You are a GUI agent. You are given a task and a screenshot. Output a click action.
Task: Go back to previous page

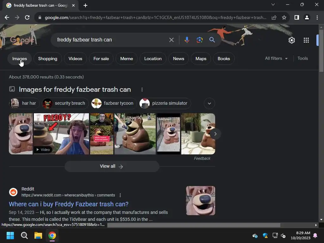click(7, 18)
